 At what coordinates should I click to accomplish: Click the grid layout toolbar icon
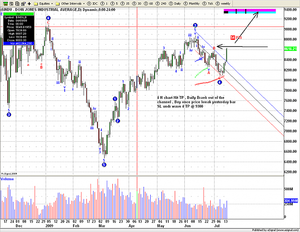[24, 3]
